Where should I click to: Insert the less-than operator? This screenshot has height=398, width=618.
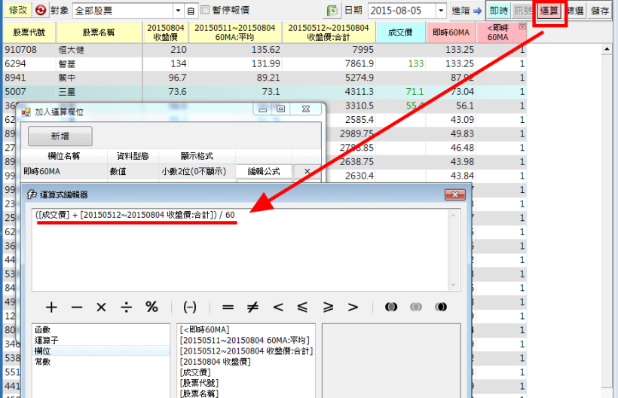(278, 307)
